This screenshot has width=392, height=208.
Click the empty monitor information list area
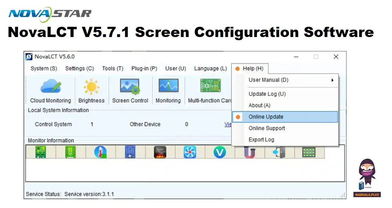pos(185,170)
